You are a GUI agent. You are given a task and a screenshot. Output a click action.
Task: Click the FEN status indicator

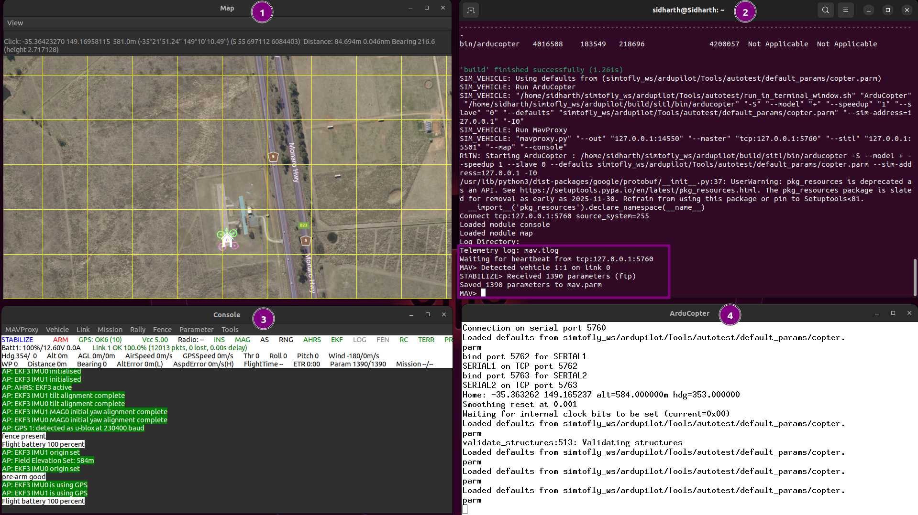pyautogui.click(x=382, y=340)
